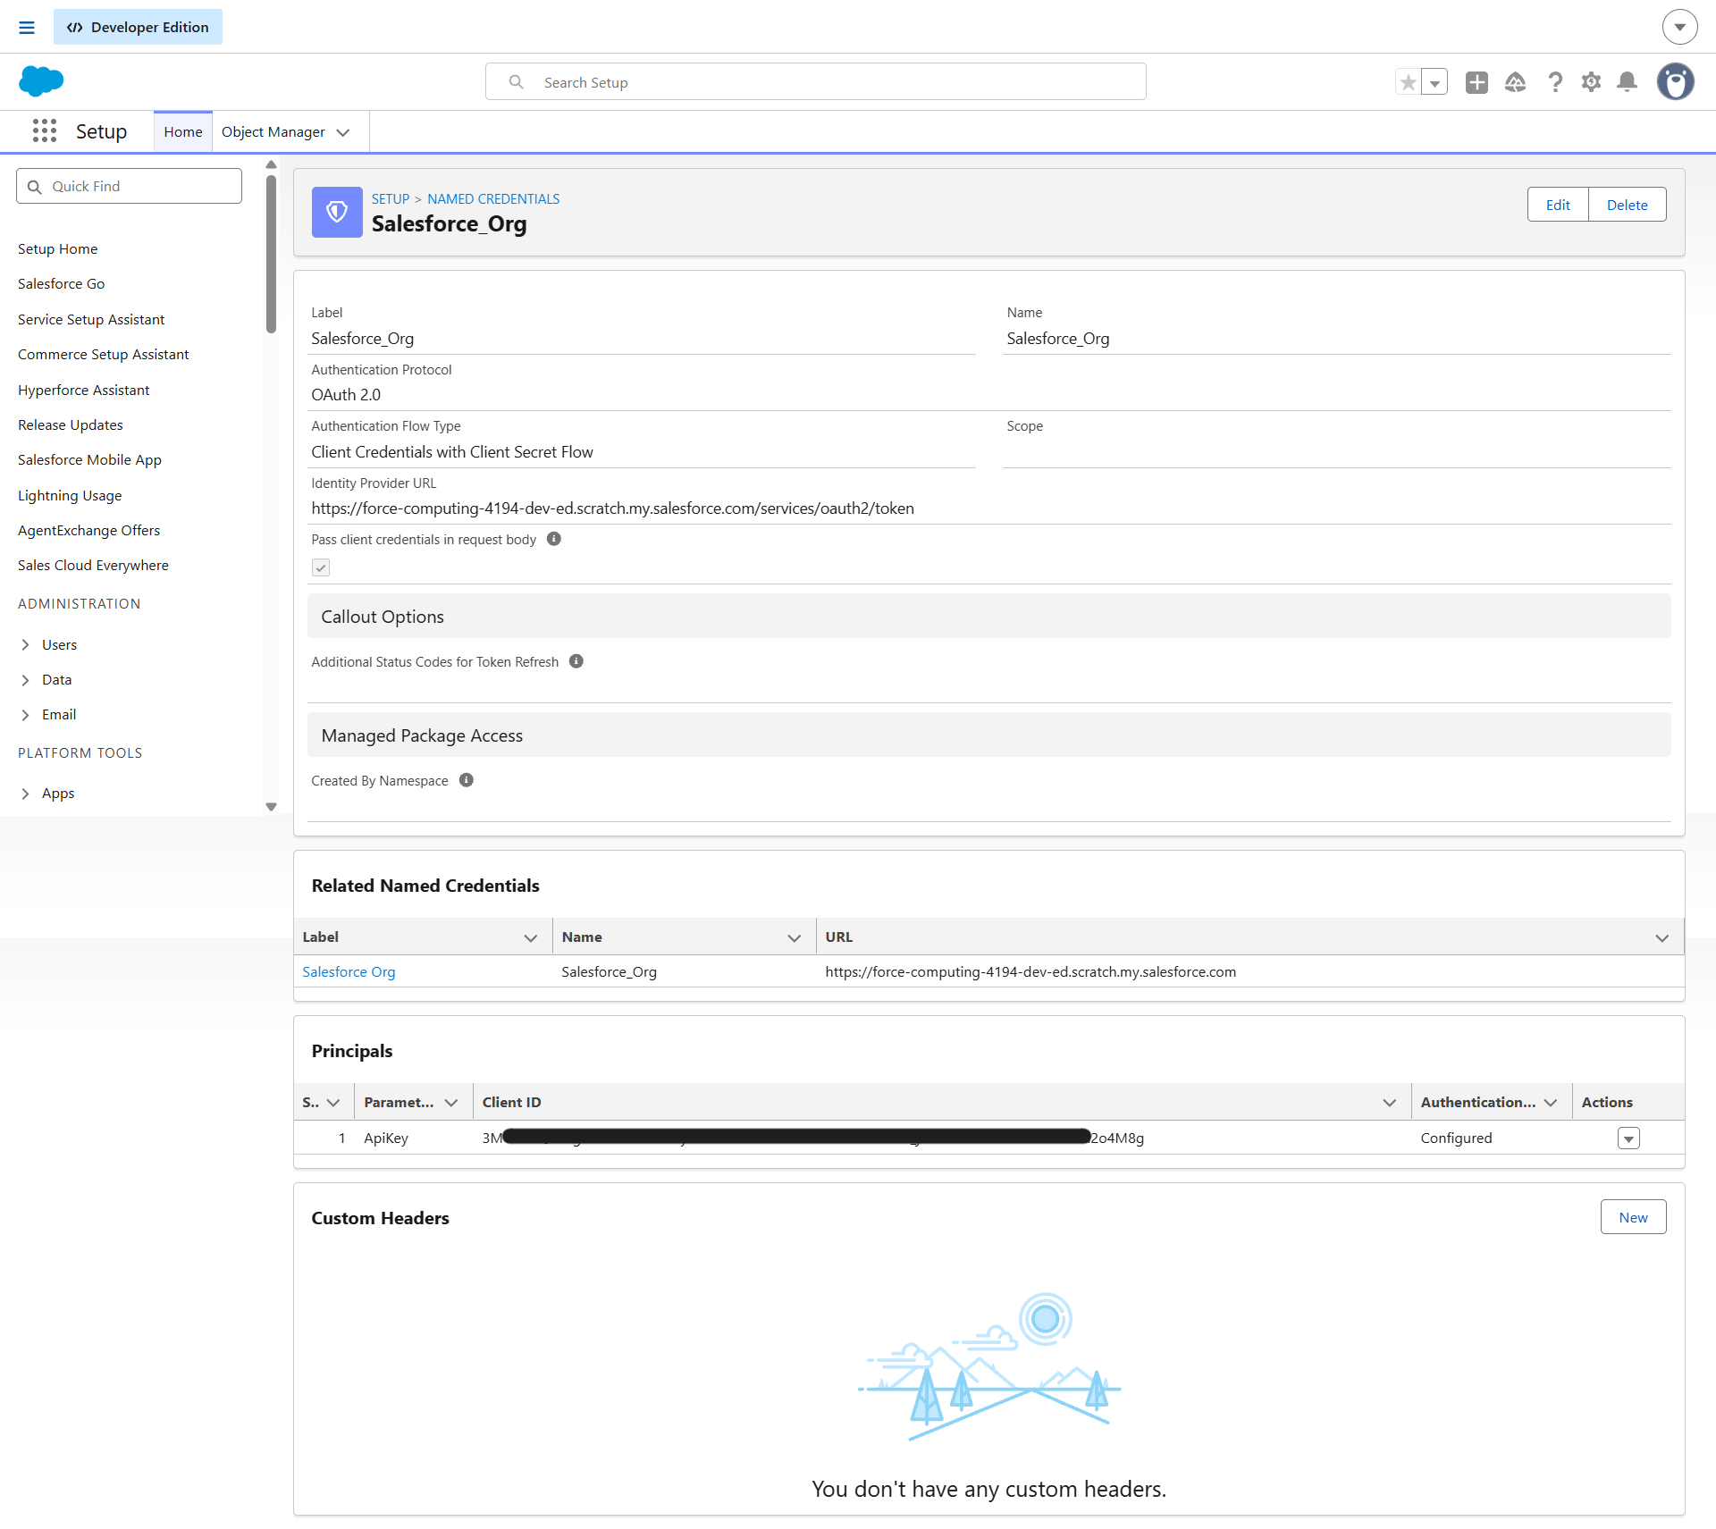This screenshot has height=1529, width=1716.
Task: Open the Trailhead guidance icon
Action: (x=1516, y=82)
